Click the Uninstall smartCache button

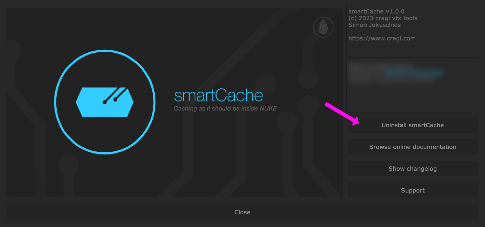(413, 125)
